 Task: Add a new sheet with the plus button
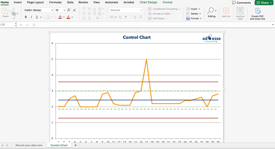pyautogui.click(x=76, y=145)
